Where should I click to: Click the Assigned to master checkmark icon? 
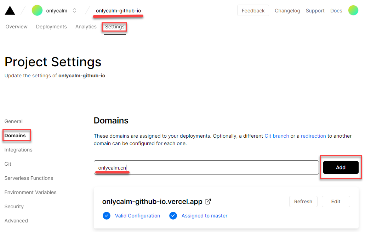[173, 216]
